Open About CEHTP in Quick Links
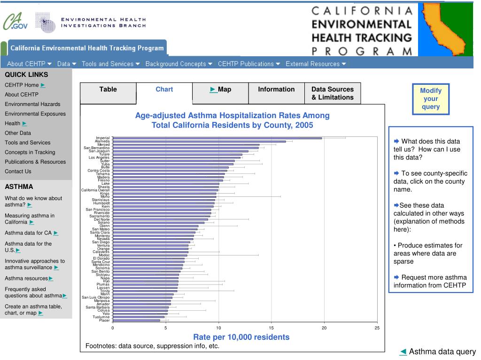The width and height of the screenshot is (481, 360). point(22,95)
